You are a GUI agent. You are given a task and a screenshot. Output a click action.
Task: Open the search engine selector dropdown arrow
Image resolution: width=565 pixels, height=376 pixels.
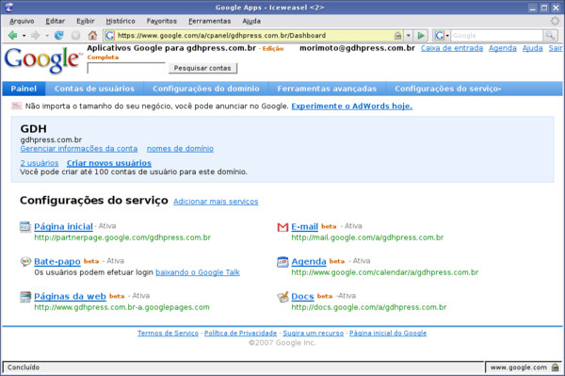pyautogui.click(x=447, y=36)
